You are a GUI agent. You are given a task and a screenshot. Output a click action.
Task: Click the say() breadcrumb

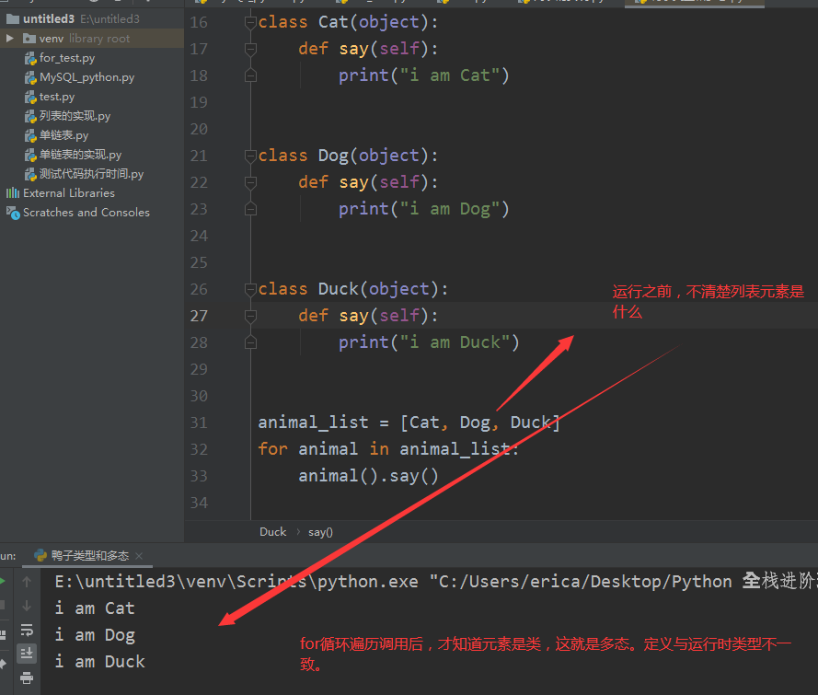[320, 532]
